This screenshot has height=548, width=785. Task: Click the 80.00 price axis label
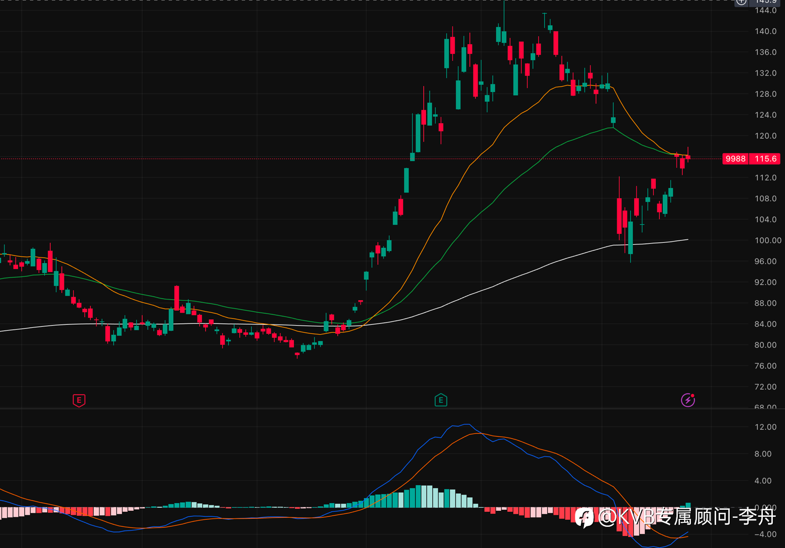point(765,345)
